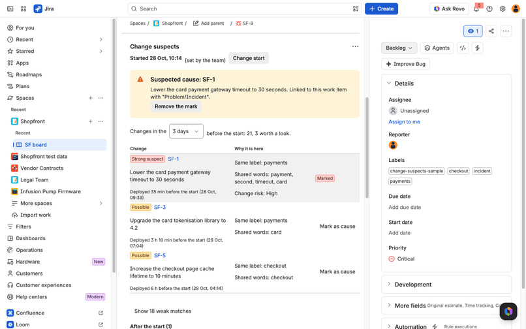Click Assign to me link
Screen dimensions: 526x329
pos(404,122)
